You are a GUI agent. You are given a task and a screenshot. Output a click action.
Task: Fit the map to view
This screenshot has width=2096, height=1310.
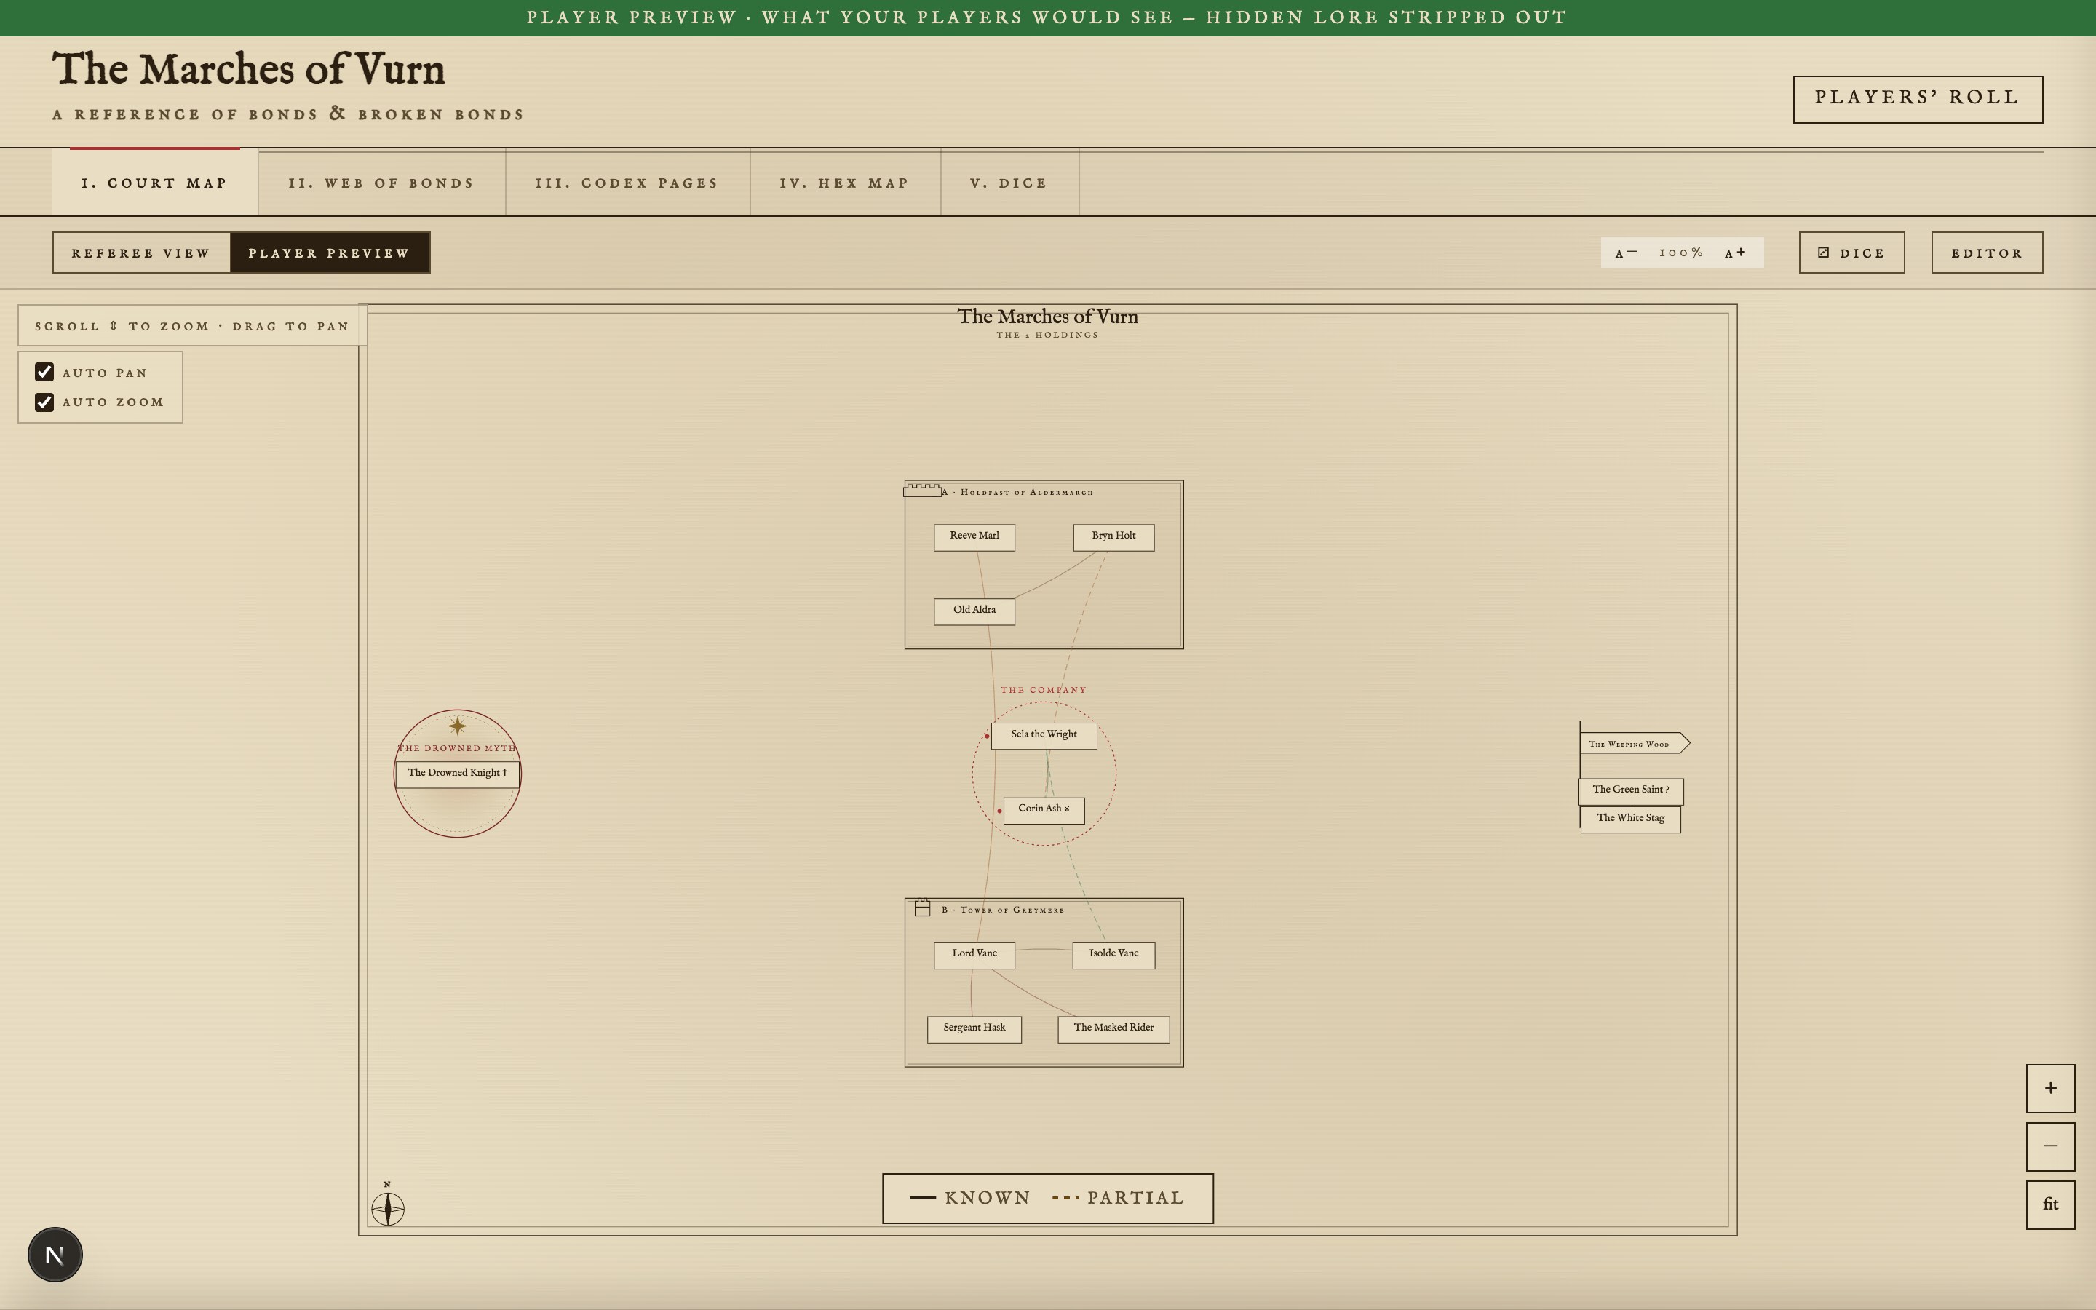(2050, 1204)
